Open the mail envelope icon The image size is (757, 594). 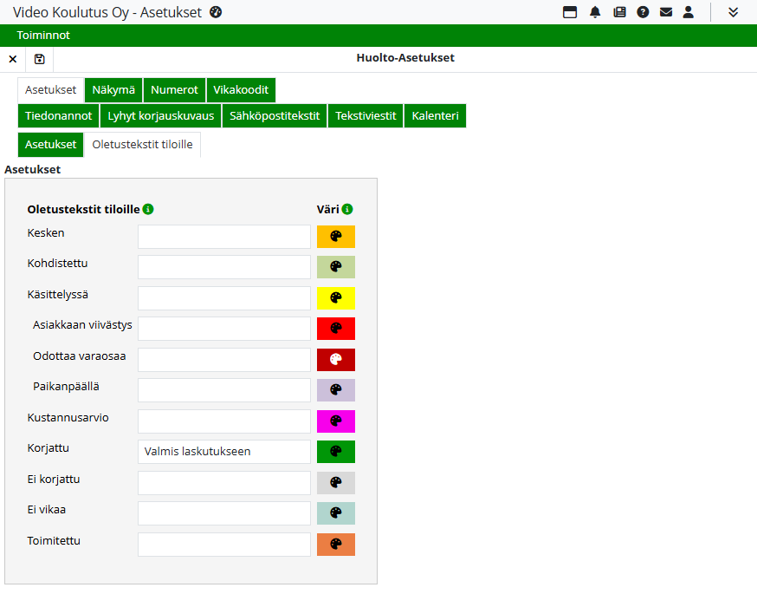point(665,12)
